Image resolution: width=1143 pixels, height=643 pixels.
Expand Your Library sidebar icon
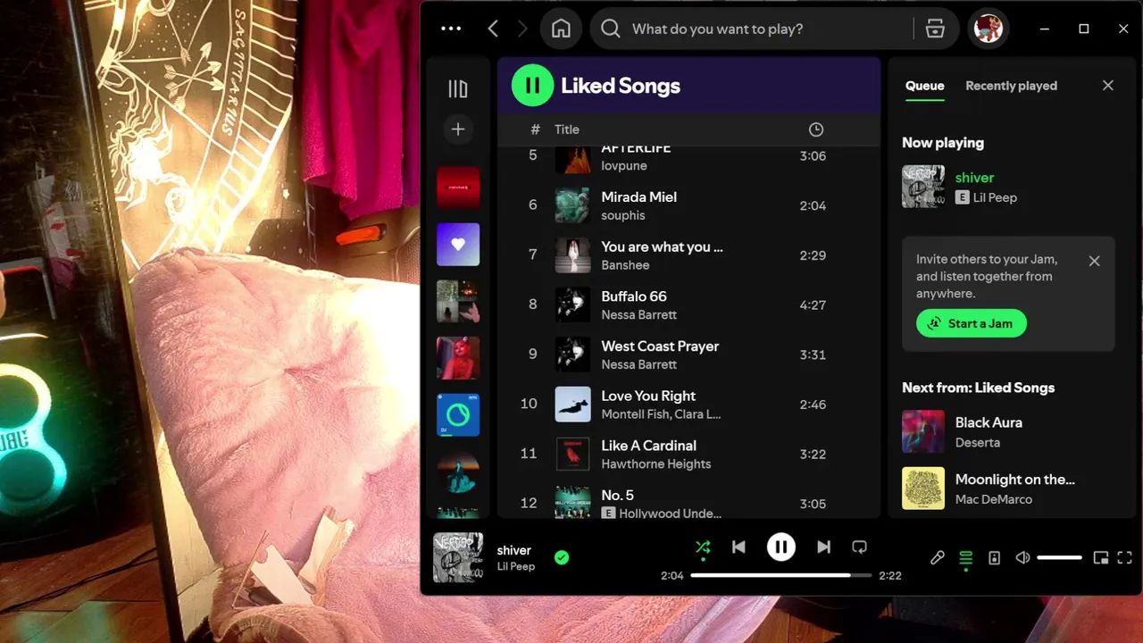pyautogui.click(x=458, y=88)
